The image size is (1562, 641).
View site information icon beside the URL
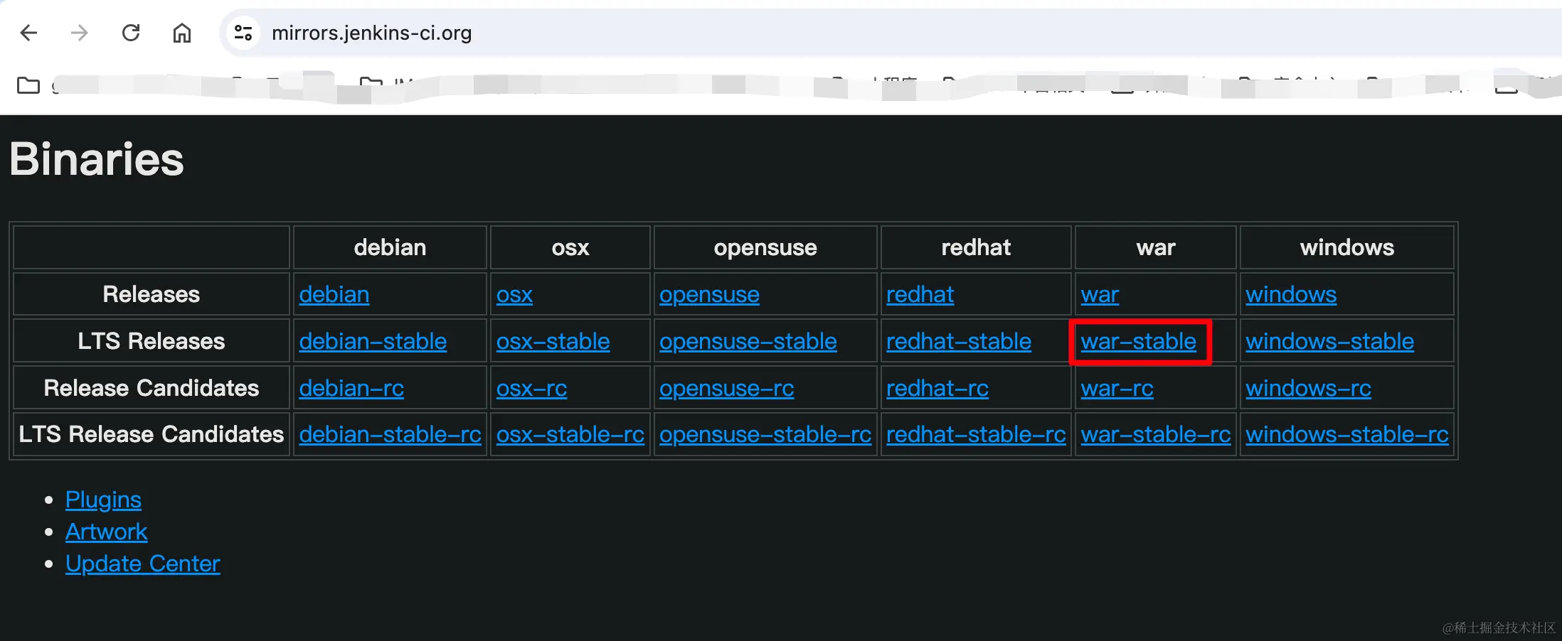[243, 33]
